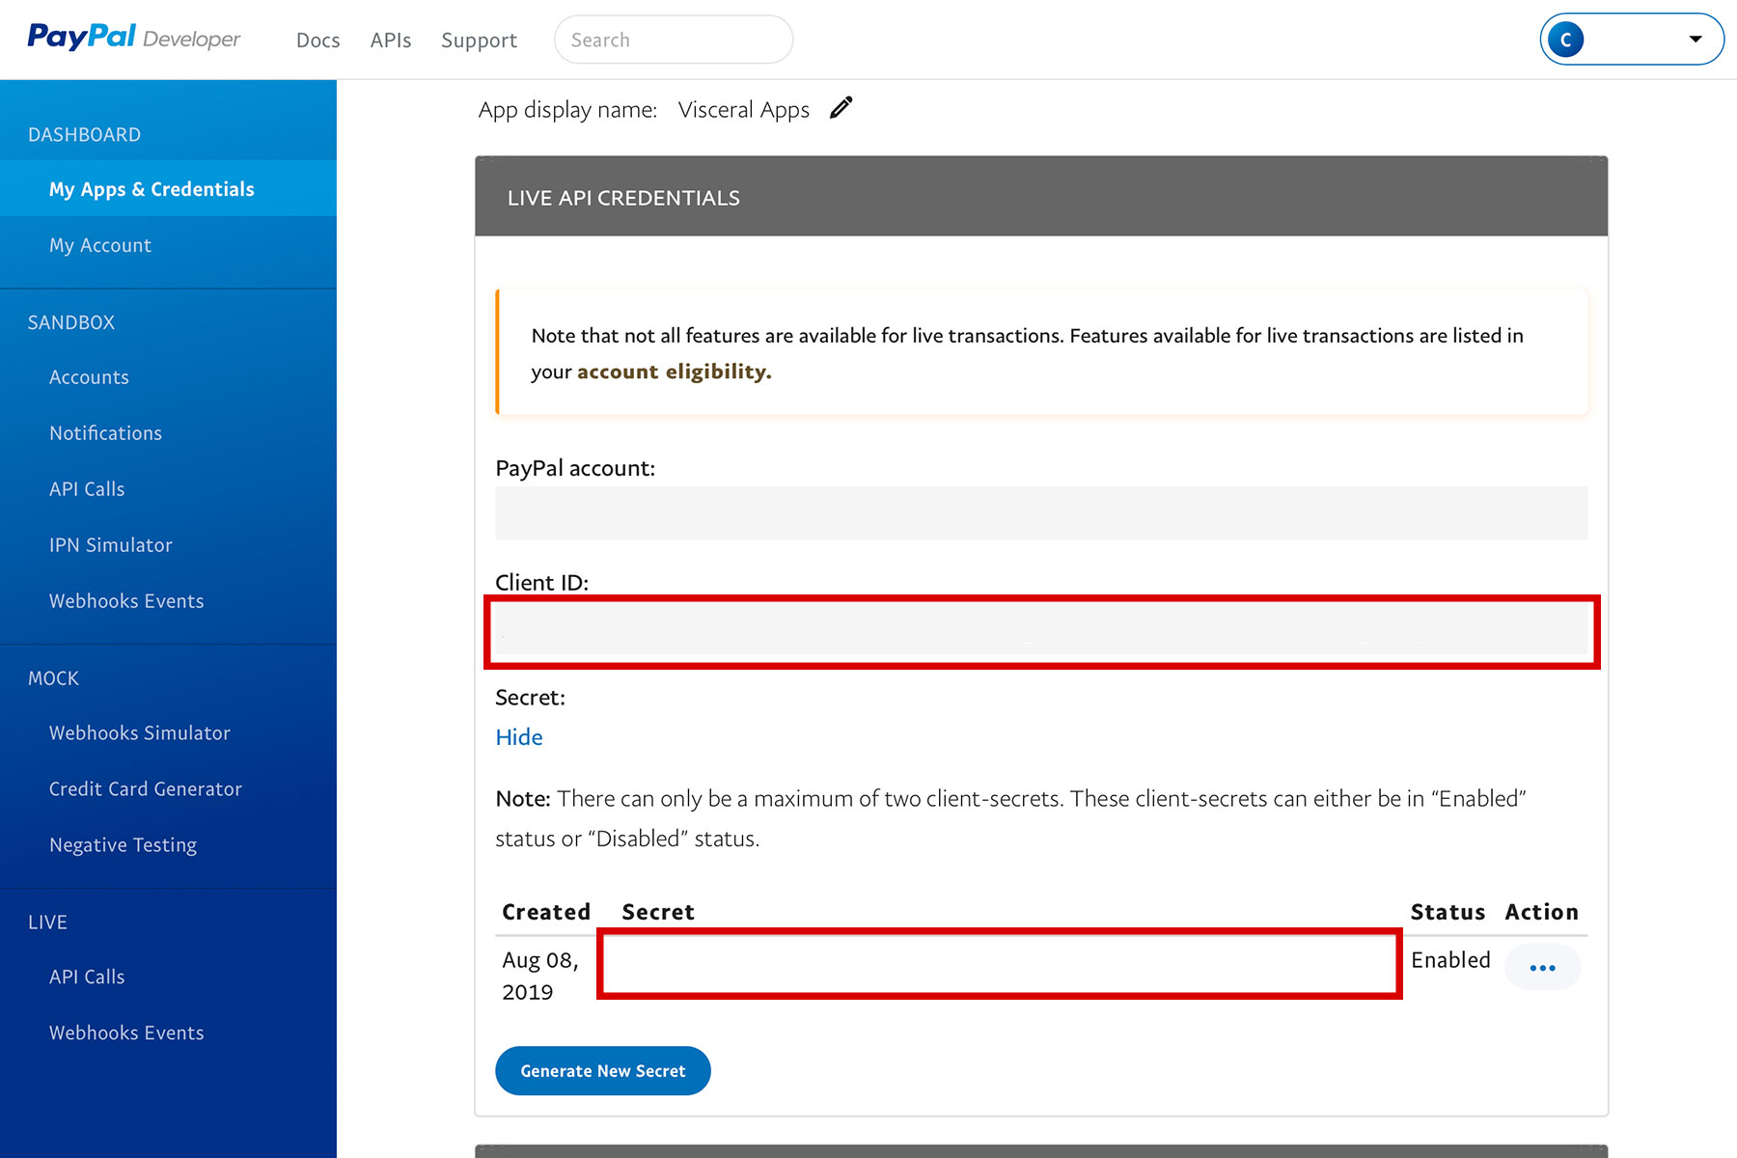Click the user avatar C icon
Viewport: 1737px width, 1158px height.
tap(1565, 40)
